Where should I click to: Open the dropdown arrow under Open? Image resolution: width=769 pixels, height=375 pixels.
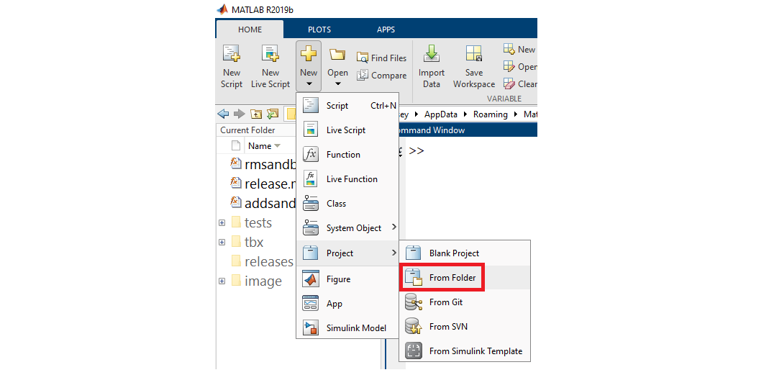[x=337, y=84]
